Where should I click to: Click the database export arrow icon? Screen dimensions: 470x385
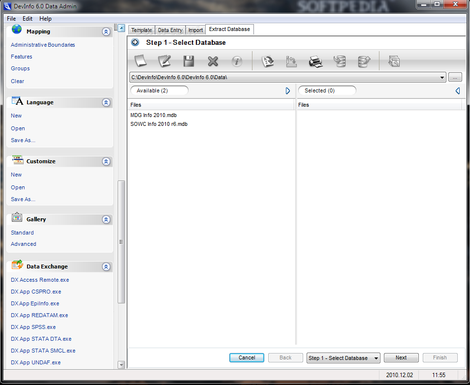[x=364, y=61]
